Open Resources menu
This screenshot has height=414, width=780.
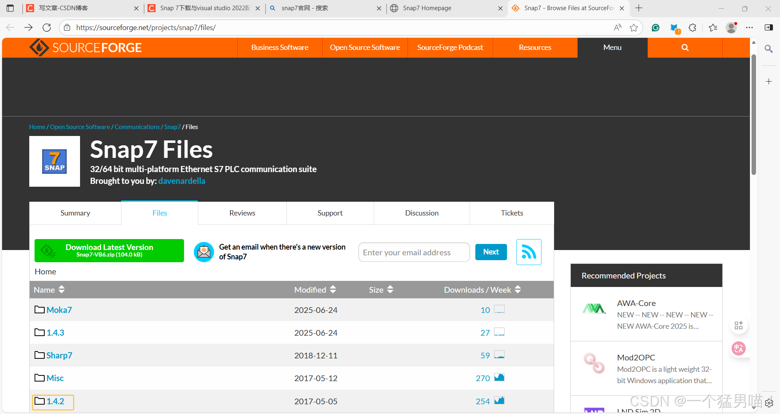pos(535,47)
